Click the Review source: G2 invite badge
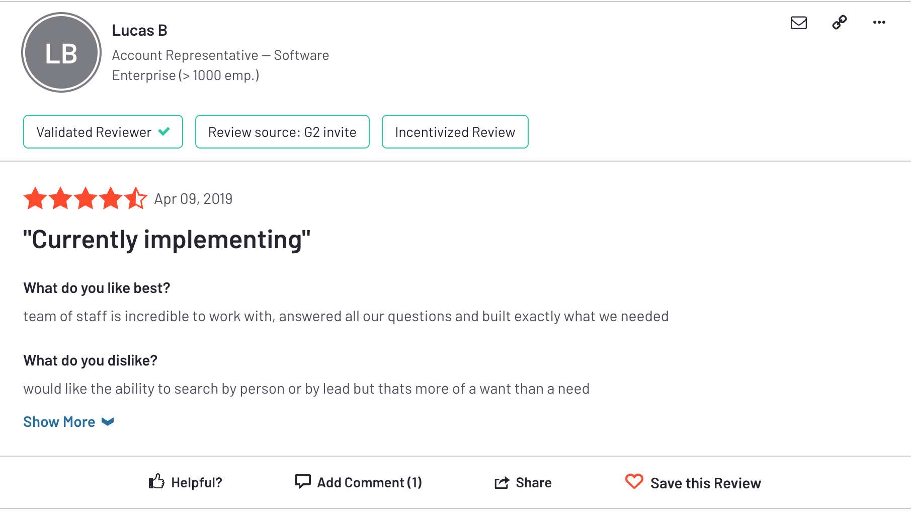Viewport: 911px width, 511px height. tap(282, 132)
